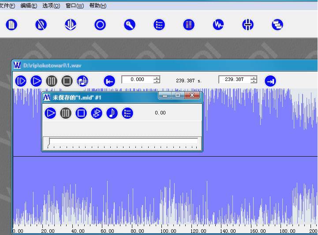Close the unsaved 1.mid window
This screenshot has height=235, width=318.
click(192, 95)
